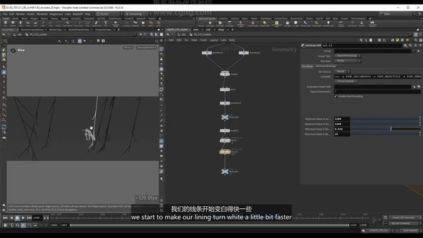This screenshot has width=423, height=238.
Task: Click the current frame number field
Action: 37,218
